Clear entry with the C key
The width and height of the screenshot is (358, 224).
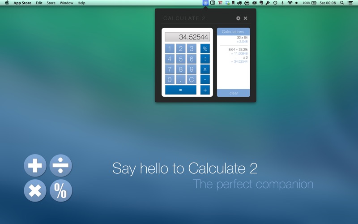pos(192,80)
